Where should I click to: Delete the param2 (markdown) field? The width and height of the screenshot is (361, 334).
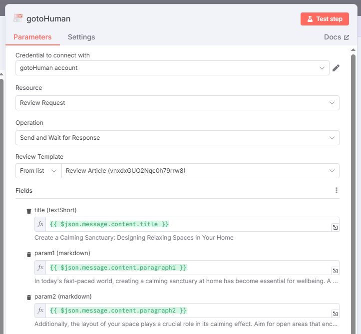29,298
